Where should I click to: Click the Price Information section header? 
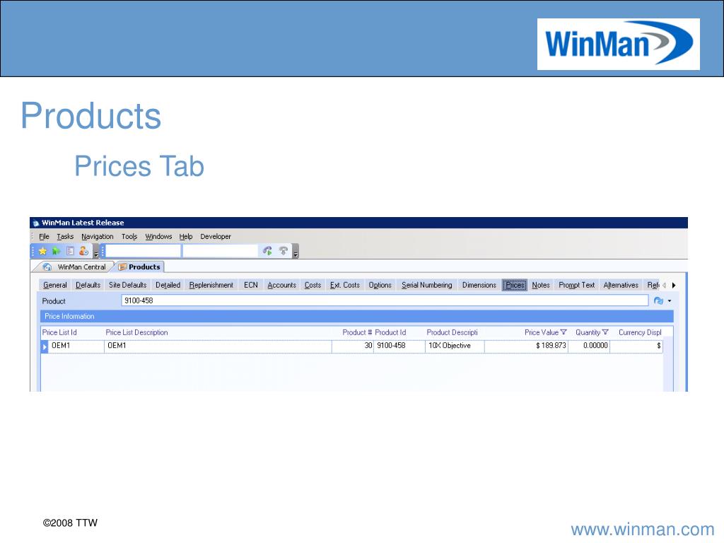[357, 316]
